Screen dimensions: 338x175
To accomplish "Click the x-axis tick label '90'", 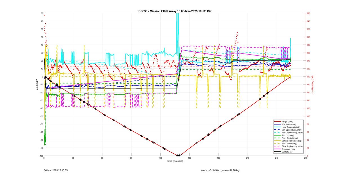I will pyautogui.click(x=131, y=158).
